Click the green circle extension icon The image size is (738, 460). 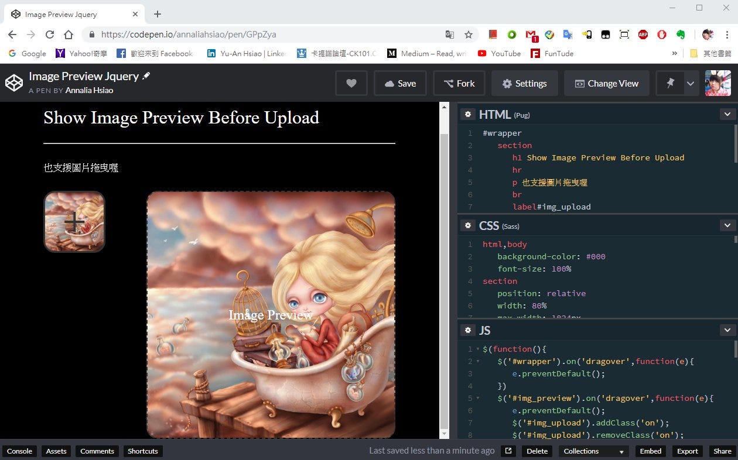[x=511, y=35]
